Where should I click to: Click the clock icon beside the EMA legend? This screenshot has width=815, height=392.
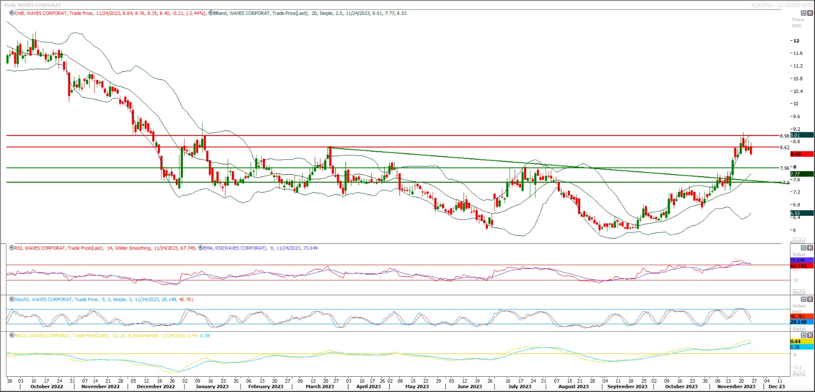pos(200,248)
